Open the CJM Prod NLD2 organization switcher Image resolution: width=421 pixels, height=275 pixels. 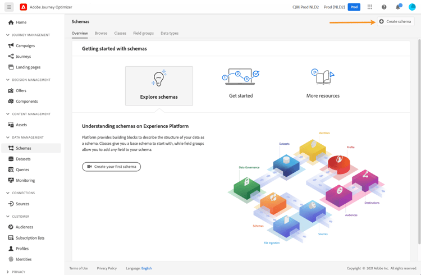pyautogui.click(x=305, y=7)
